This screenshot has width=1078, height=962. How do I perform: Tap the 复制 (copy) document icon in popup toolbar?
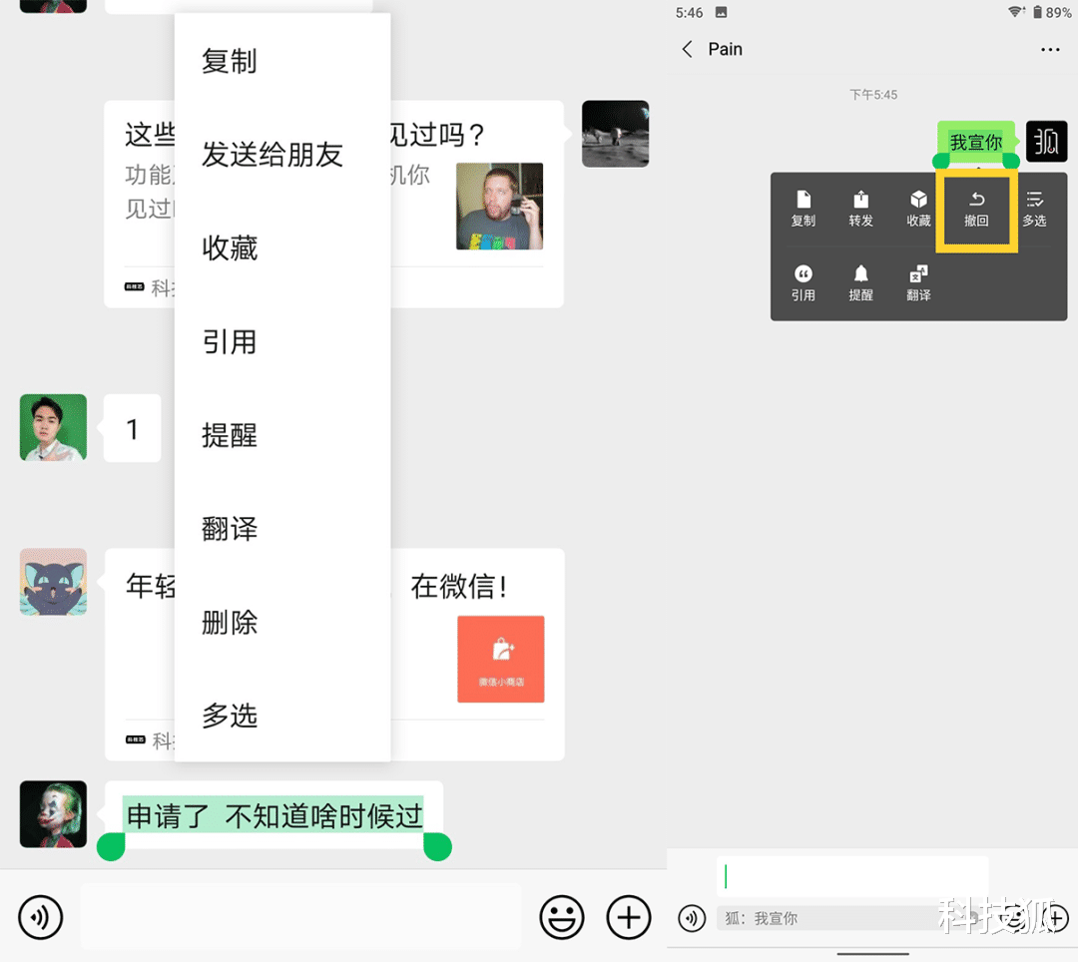pos(804,208)
